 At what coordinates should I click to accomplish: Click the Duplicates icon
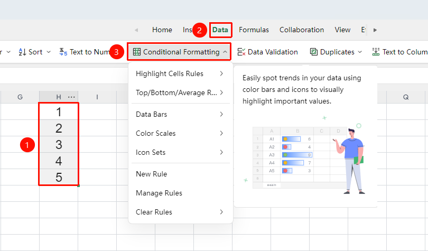pyautogui.click(x=314, y=52)
